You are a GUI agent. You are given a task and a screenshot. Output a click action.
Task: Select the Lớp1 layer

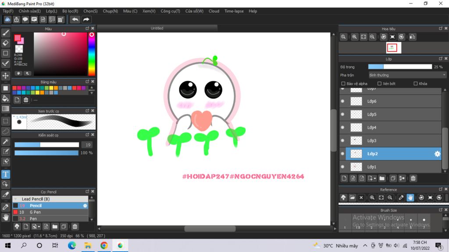click(393, 167)
